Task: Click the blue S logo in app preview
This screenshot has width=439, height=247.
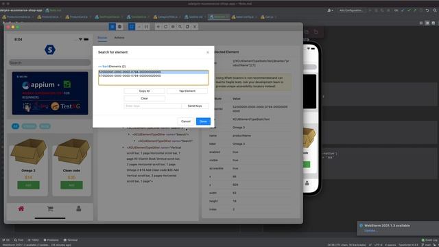Action: (x=50, y=50)
